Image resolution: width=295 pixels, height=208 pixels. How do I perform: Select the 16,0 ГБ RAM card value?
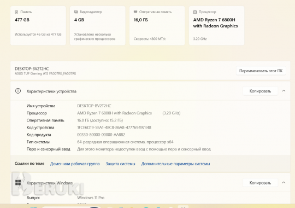tap(141, 20)
